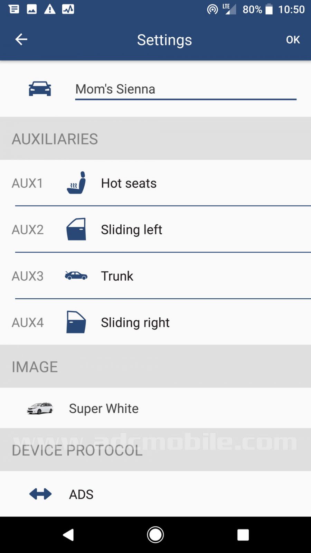Click the vehicle icon beside the name field
The image size is (311, 553).
(40, 89)
